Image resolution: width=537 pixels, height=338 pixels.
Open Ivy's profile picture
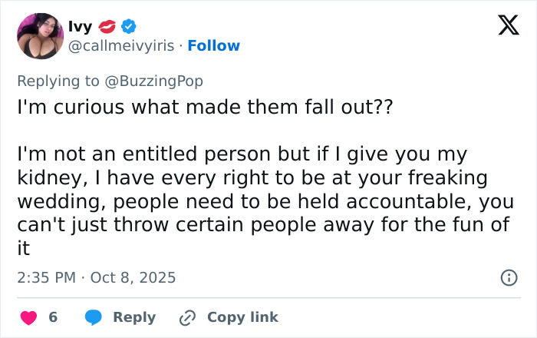(x=40, y=36)
